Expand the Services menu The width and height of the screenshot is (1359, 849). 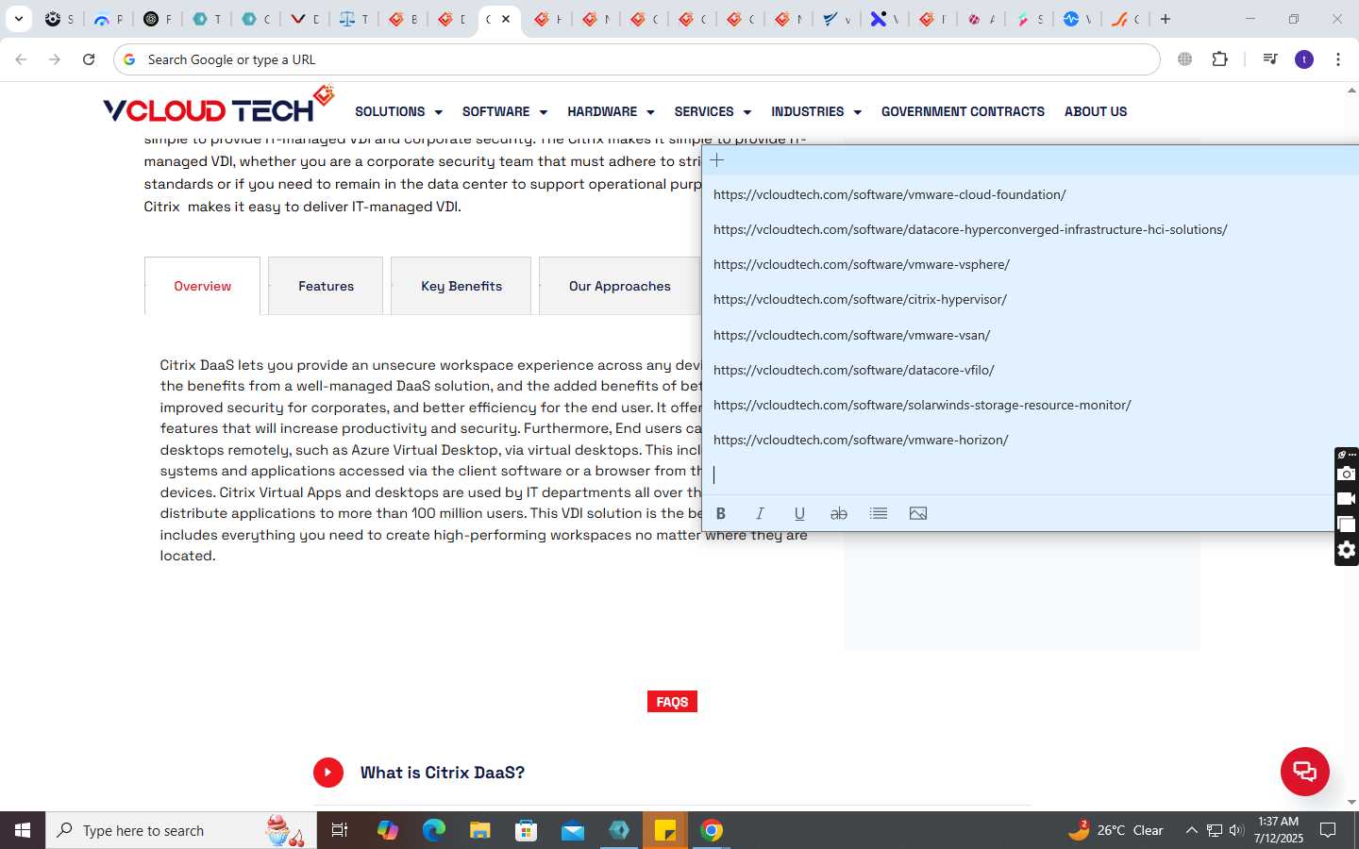713,111
